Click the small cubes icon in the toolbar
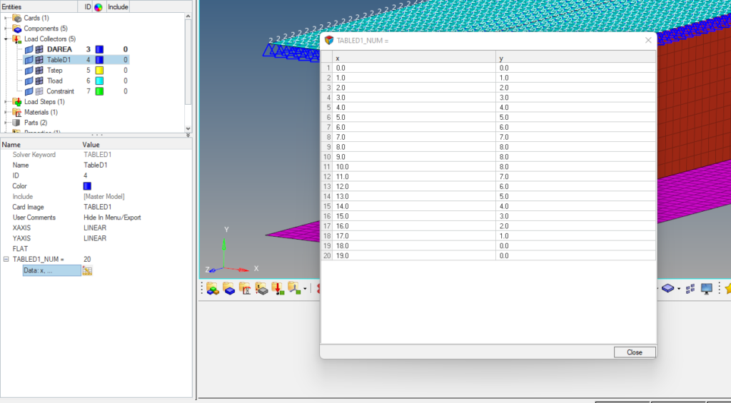This screenshot has width=731, height=403. pyautogui.click(x=690, y=289)
